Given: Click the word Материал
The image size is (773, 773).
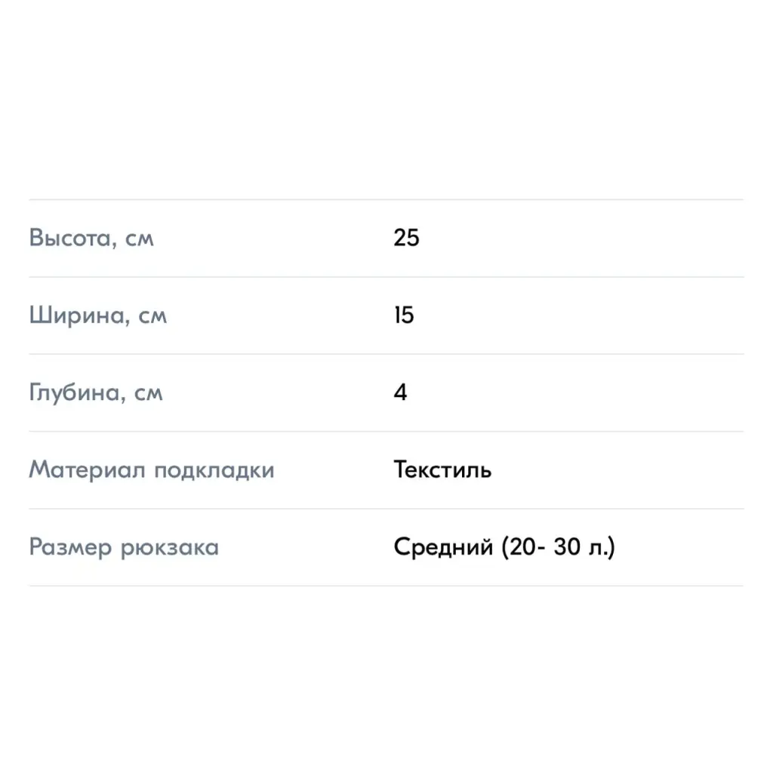Looking at the screenshot, I should (x=87, y=470).
